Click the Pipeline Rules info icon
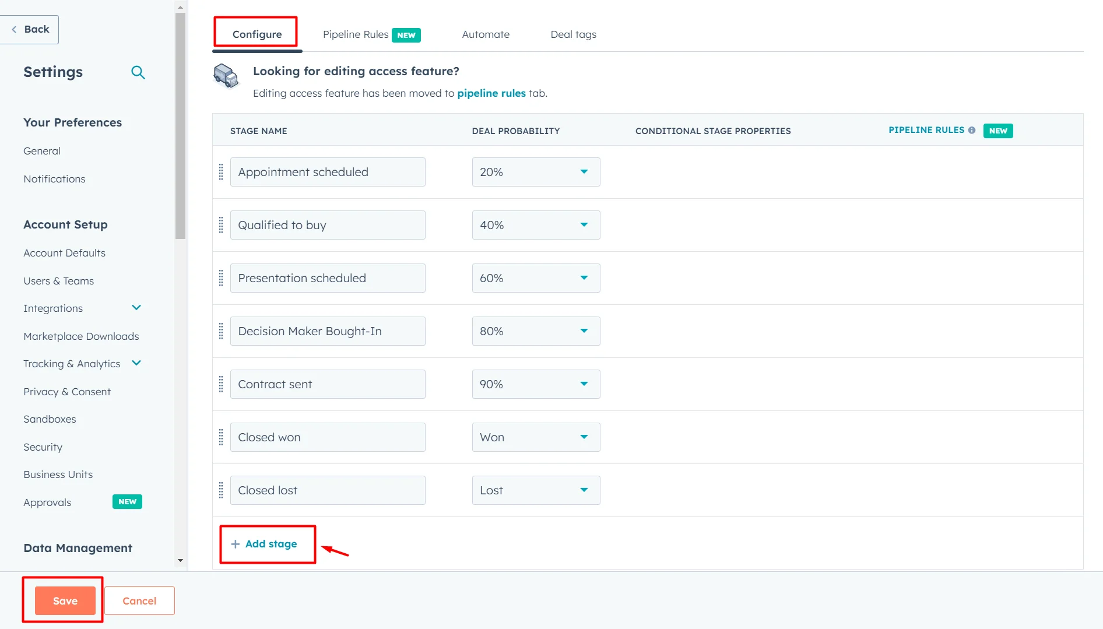Image resolution: width=1103 pixels, height=629 pixels. pos(972,131)
